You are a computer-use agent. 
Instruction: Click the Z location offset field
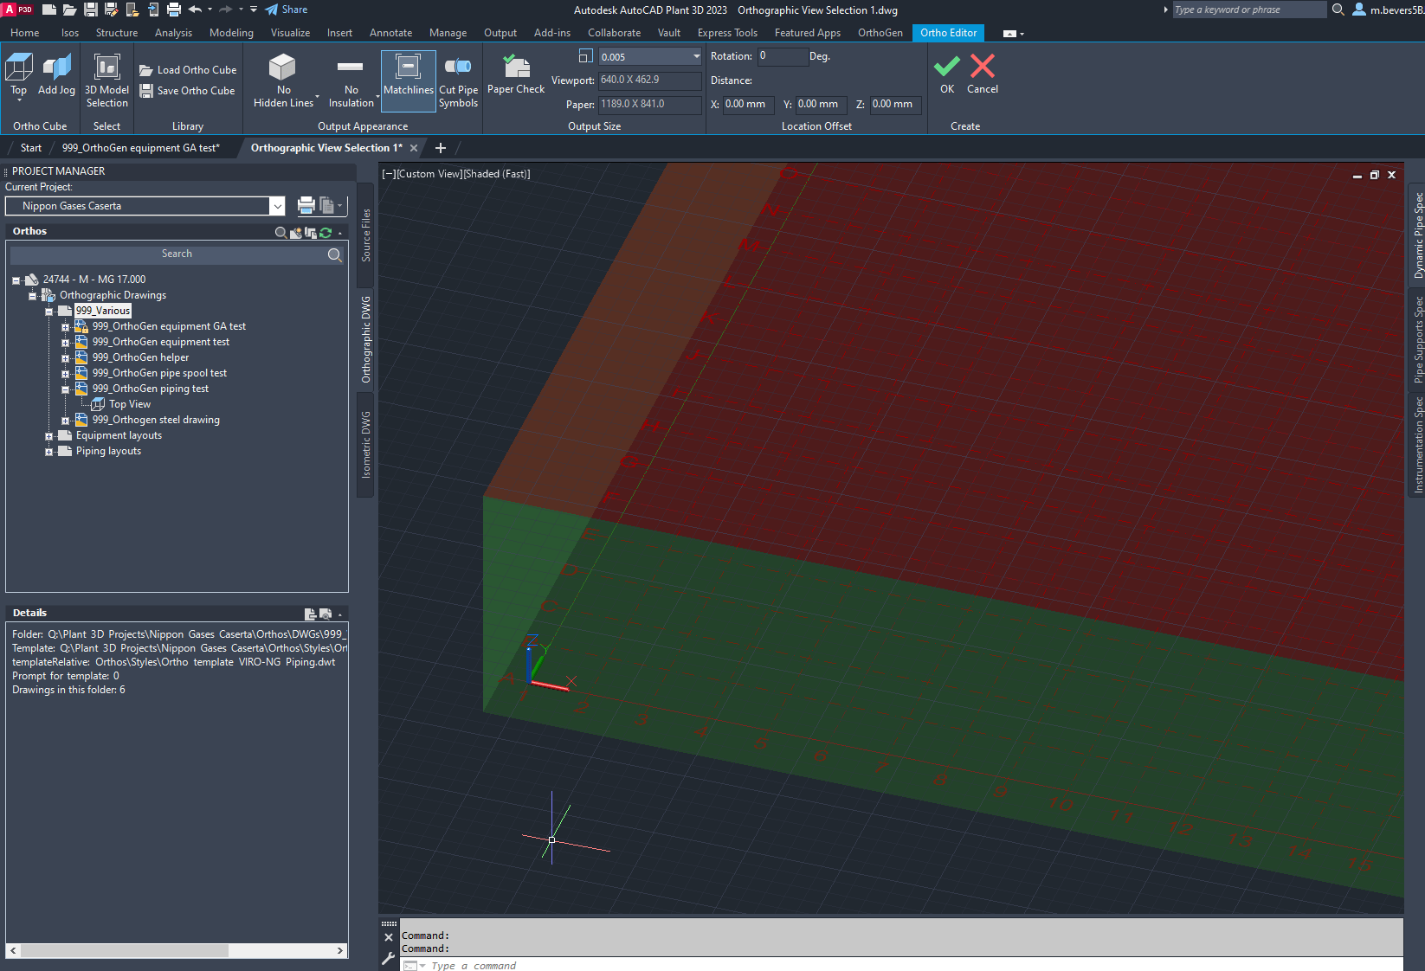point(896,104)
